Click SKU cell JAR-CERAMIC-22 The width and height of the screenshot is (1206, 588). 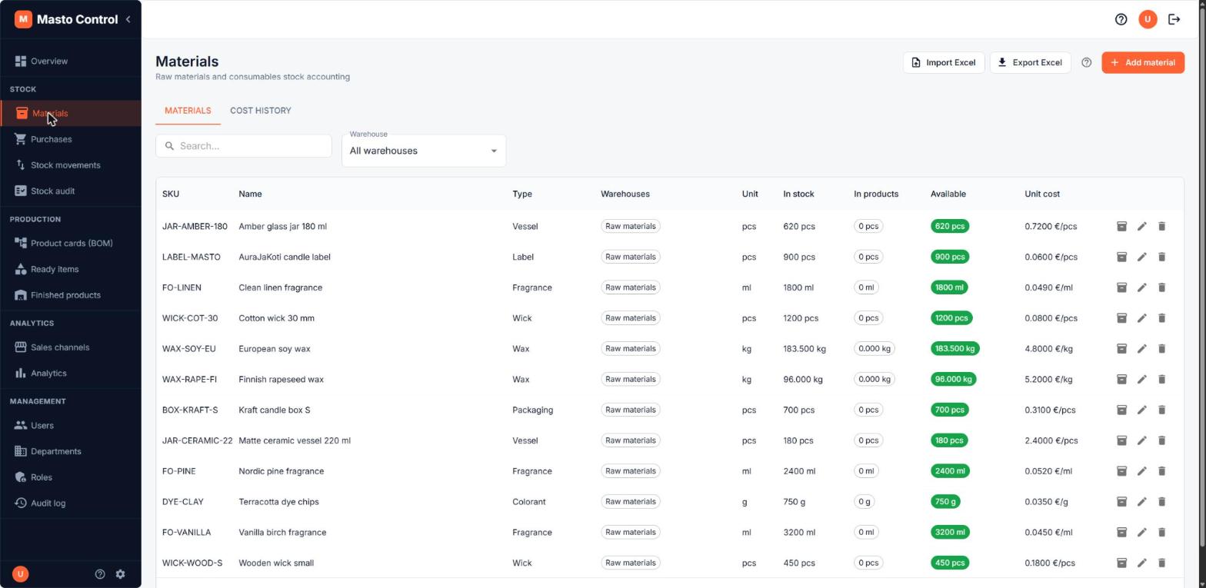click(197, 440)
